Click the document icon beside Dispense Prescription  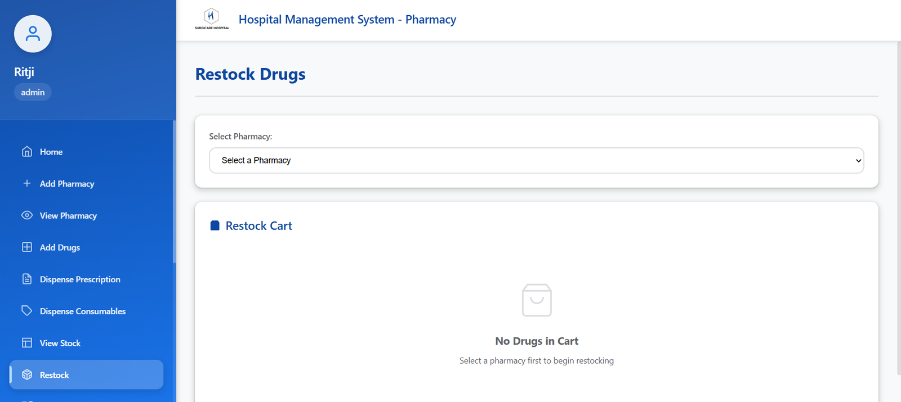[x=27, y=279]
